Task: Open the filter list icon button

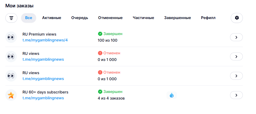Action: [11, 18]
